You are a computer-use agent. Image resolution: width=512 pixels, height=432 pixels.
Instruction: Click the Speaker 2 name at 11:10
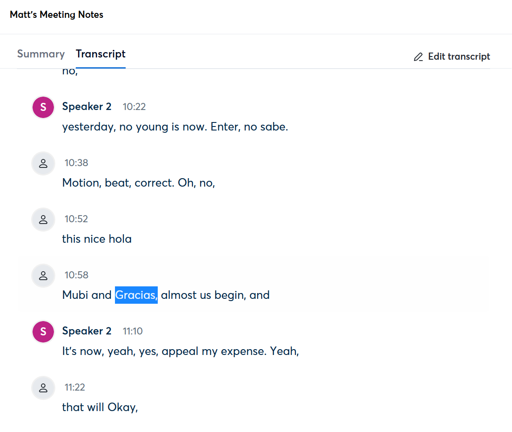tap(87, 331)
